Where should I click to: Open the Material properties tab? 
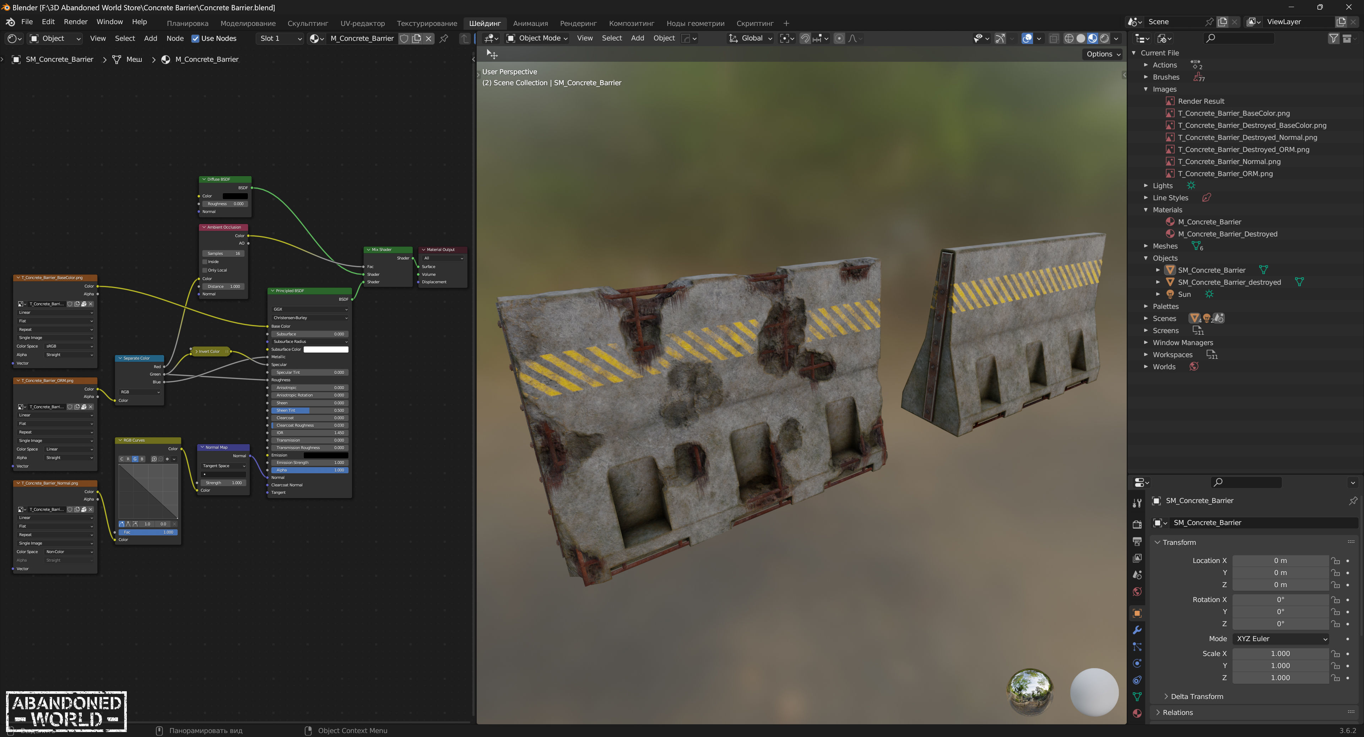click(1137, 714)
